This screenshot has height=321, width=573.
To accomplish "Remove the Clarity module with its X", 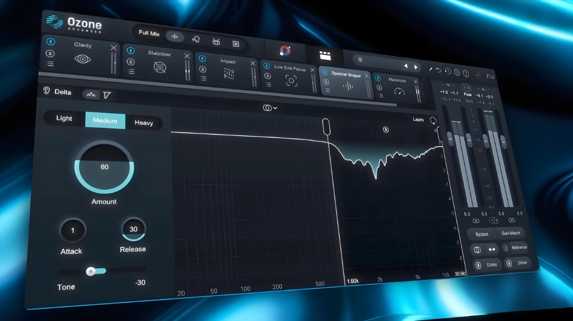I will [x=113, y=48].
